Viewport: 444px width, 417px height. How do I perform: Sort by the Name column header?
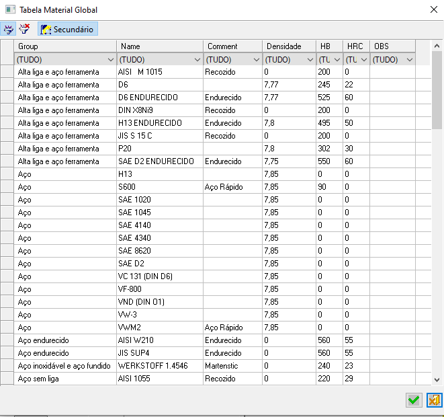160,46
